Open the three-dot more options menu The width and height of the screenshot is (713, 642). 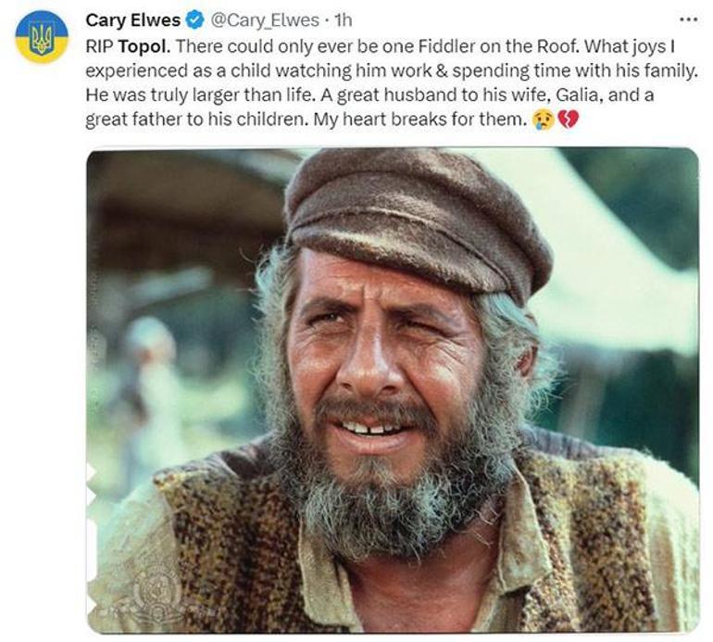point(686,19)
